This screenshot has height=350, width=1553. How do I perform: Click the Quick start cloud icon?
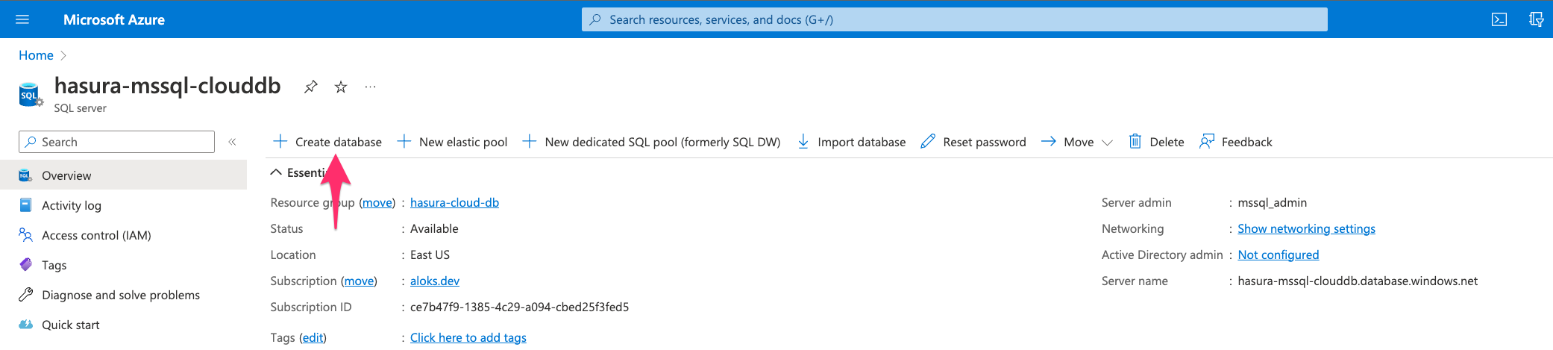click(25, 324)
